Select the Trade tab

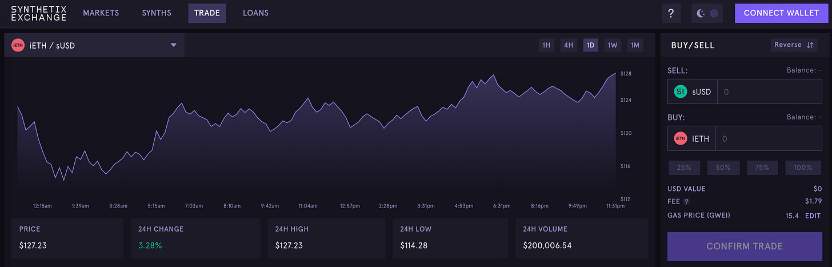(x=207, y=13)
